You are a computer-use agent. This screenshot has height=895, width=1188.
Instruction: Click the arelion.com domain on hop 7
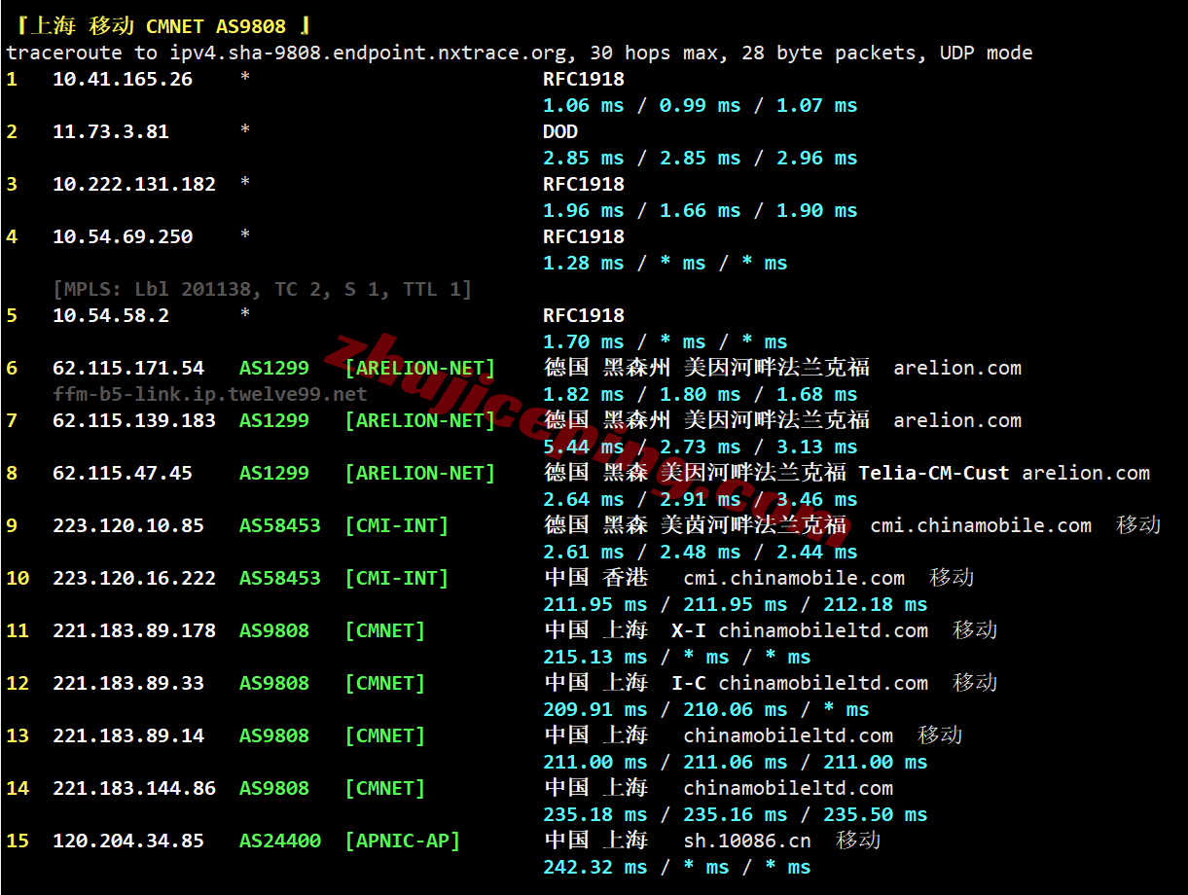[x=957, y=420]
